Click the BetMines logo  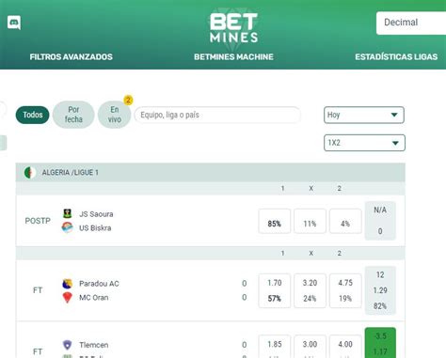point(233,27)
